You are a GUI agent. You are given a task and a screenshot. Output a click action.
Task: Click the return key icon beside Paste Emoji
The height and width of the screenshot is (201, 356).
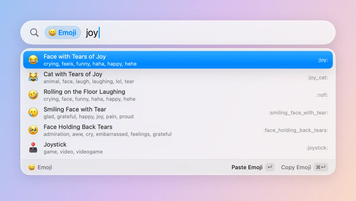coord(270,167)
